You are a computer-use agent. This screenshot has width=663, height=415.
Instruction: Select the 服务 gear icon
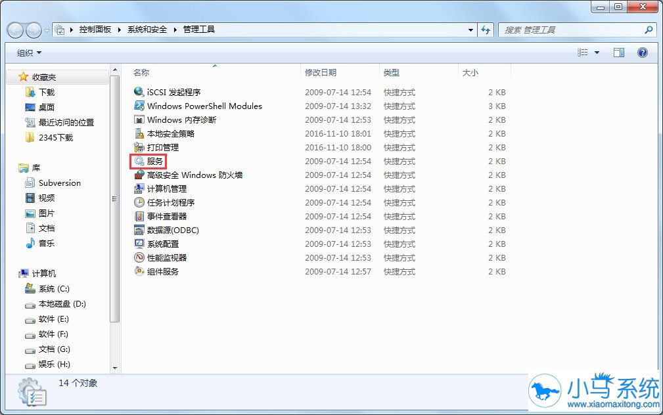139,161
